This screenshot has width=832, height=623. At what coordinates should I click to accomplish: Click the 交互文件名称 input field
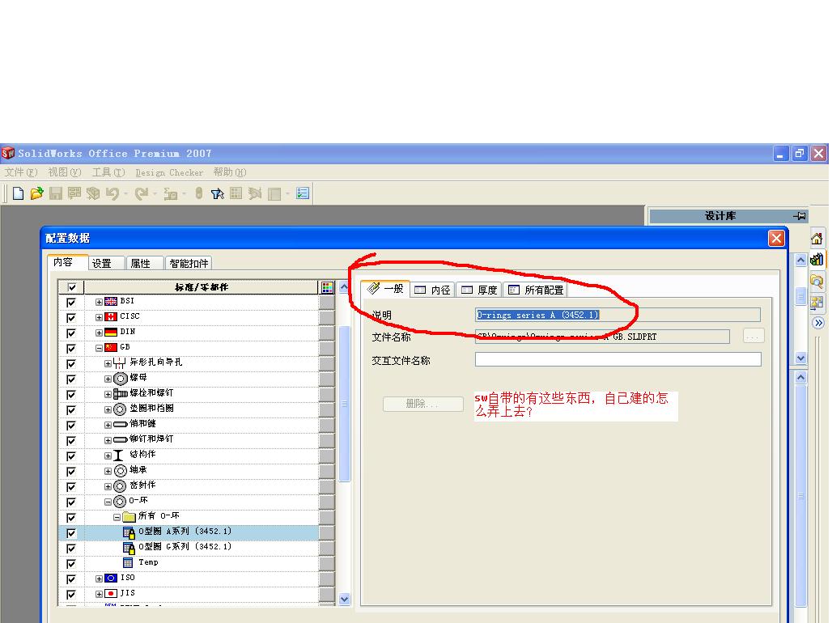618,360
